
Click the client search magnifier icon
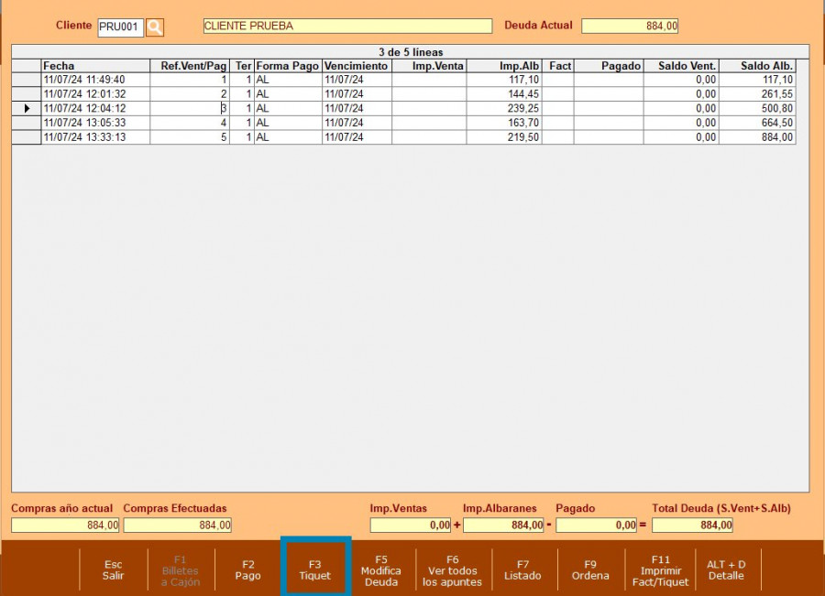click(x=155, y=27)
